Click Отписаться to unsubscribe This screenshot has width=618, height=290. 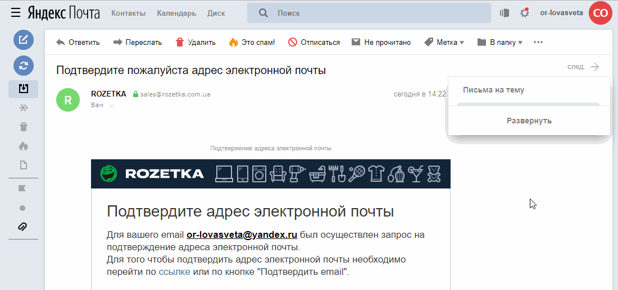coord(314,42)
